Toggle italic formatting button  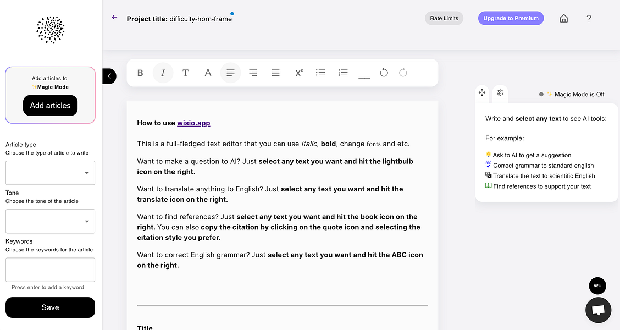[x=163, y=73]
